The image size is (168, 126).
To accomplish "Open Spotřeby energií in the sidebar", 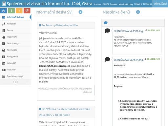I will tap(15, 76).
